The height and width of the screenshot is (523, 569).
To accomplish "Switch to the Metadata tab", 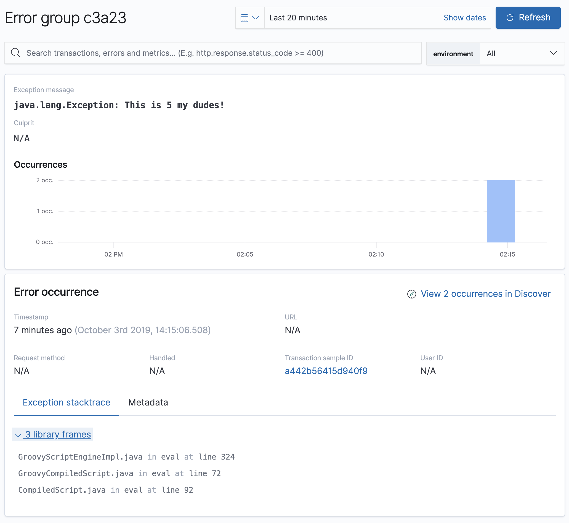I will pos(148,402).
